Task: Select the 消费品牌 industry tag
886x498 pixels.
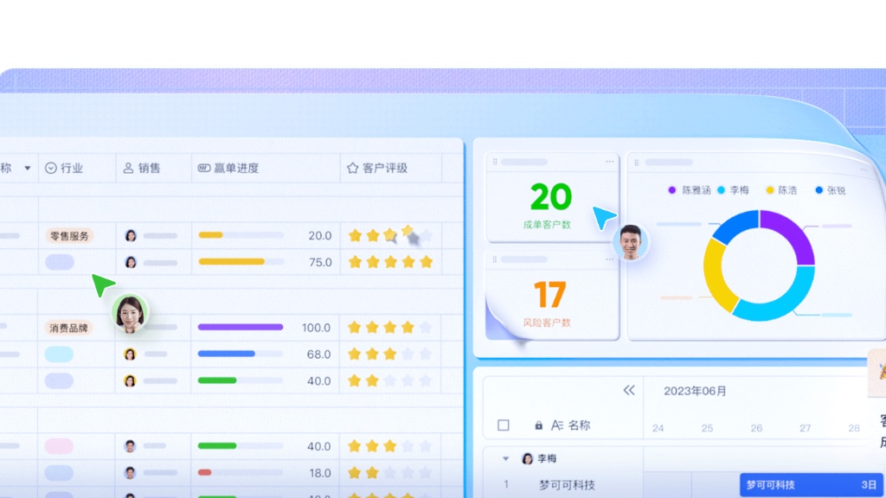Action: [68, 328]
